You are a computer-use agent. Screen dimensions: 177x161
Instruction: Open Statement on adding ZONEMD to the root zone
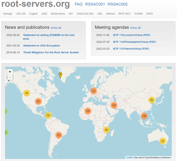(x=49, y=37)
